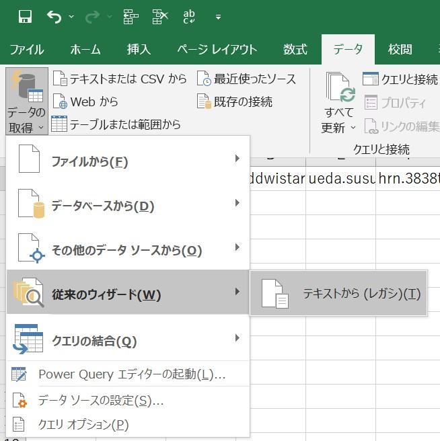
Task: Click テーブルまたは範囲から table icon
Action: click(x=60, y=124)
